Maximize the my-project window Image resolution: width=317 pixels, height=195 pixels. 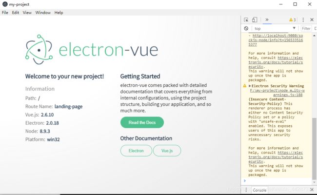295,4
